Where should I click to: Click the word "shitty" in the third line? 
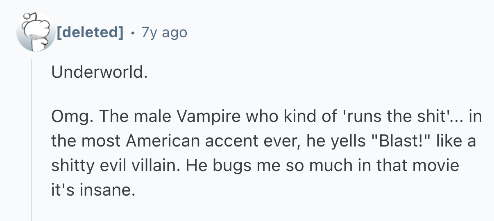pyautogui.click(x=71, y=166)
